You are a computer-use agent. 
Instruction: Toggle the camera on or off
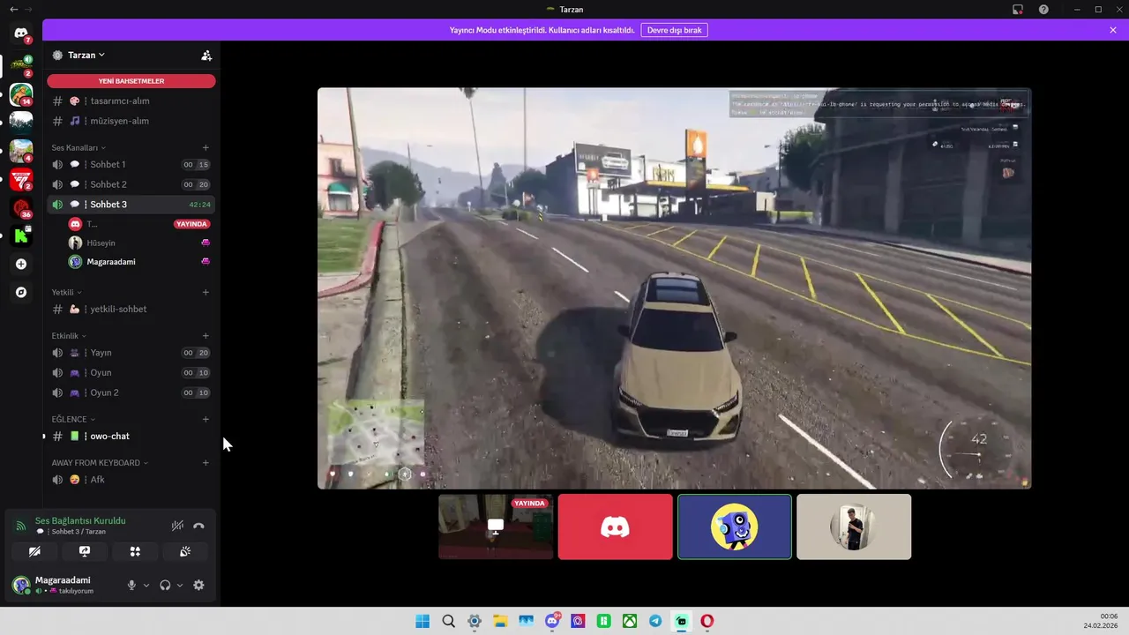[x=34, y=551]
